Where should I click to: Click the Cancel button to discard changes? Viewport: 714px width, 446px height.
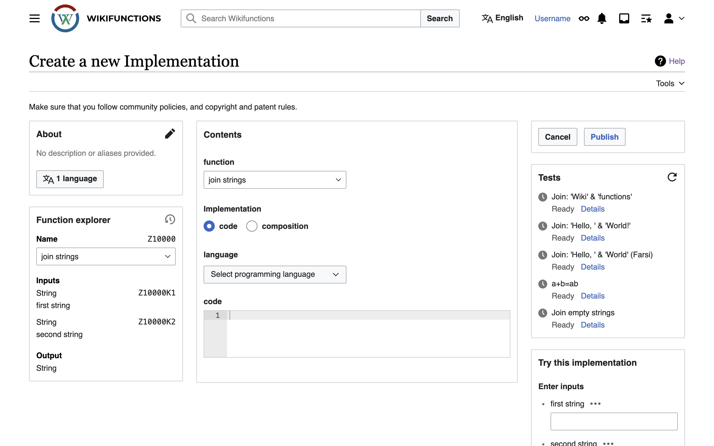(x=558, y=137)
